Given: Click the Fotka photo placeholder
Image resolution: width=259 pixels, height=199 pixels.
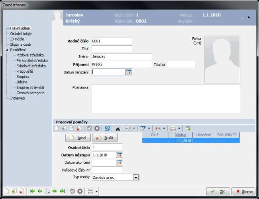Looking at the screenshot, I should tap(222, 59).
